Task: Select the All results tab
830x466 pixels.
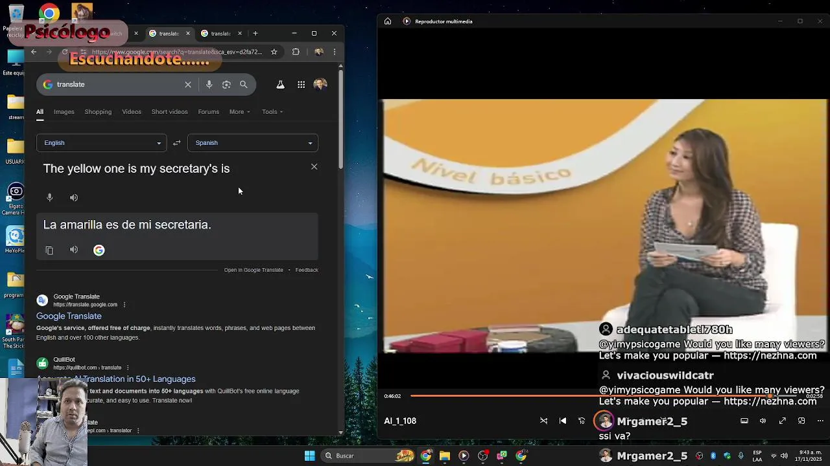Action: tap(40, 112)
